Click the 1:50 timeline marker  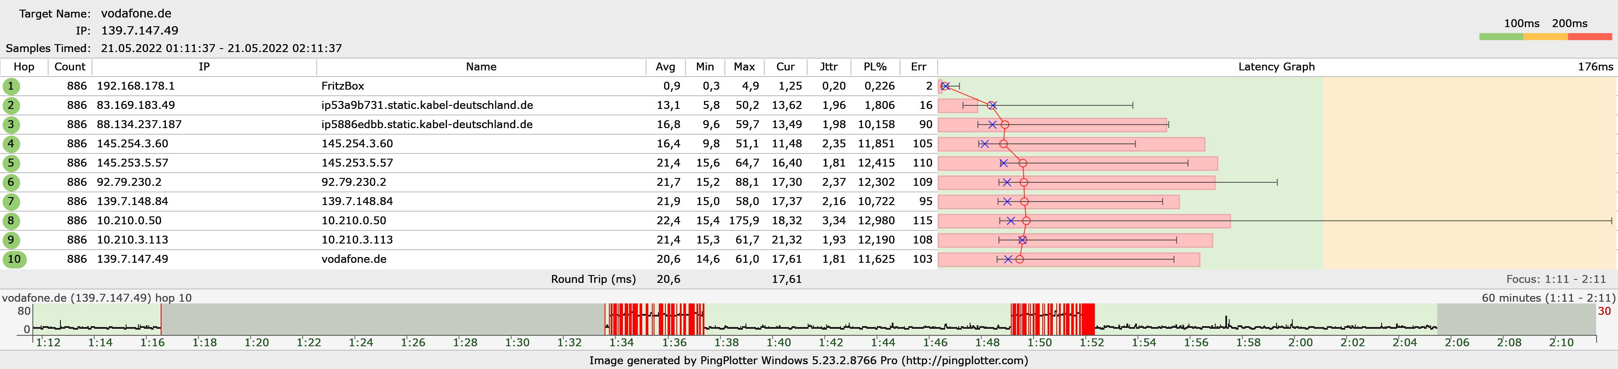(1040, 343)
